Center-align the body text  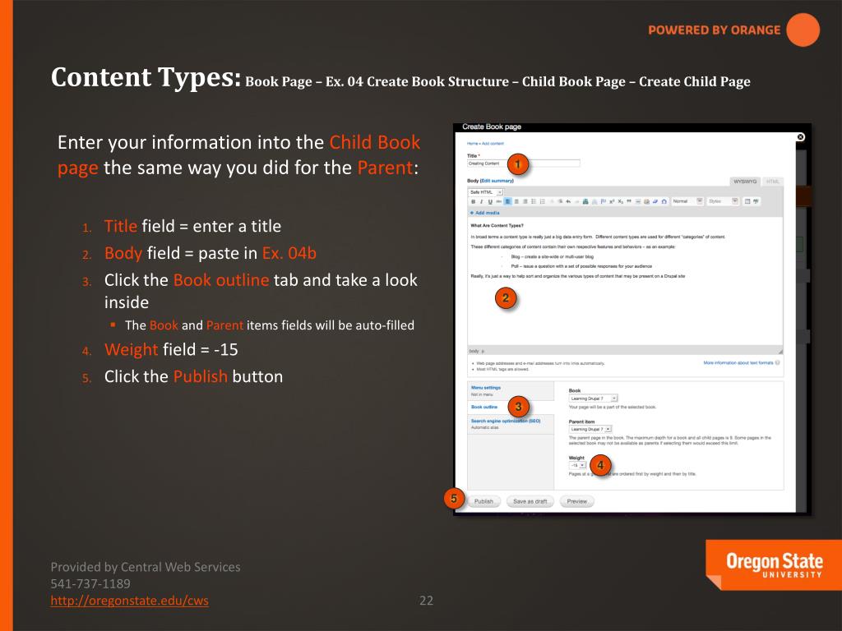pos(516,202)
